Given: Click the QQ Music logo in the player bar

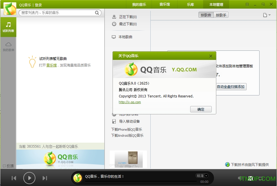Looking at the screenshot, I should tap(78, 178).
